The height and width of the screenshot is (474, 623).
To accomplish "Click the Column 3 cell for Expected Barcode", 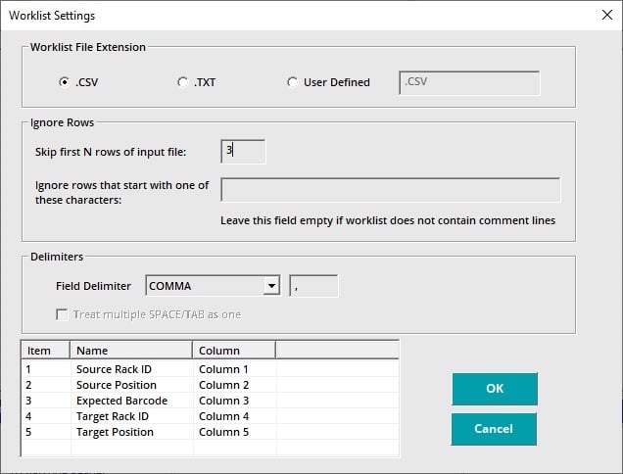I will 224,401.
